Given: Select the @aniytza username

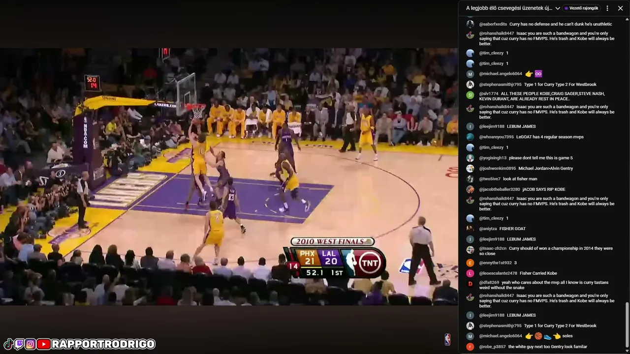Looking at the screenshot, I should 488,229.
